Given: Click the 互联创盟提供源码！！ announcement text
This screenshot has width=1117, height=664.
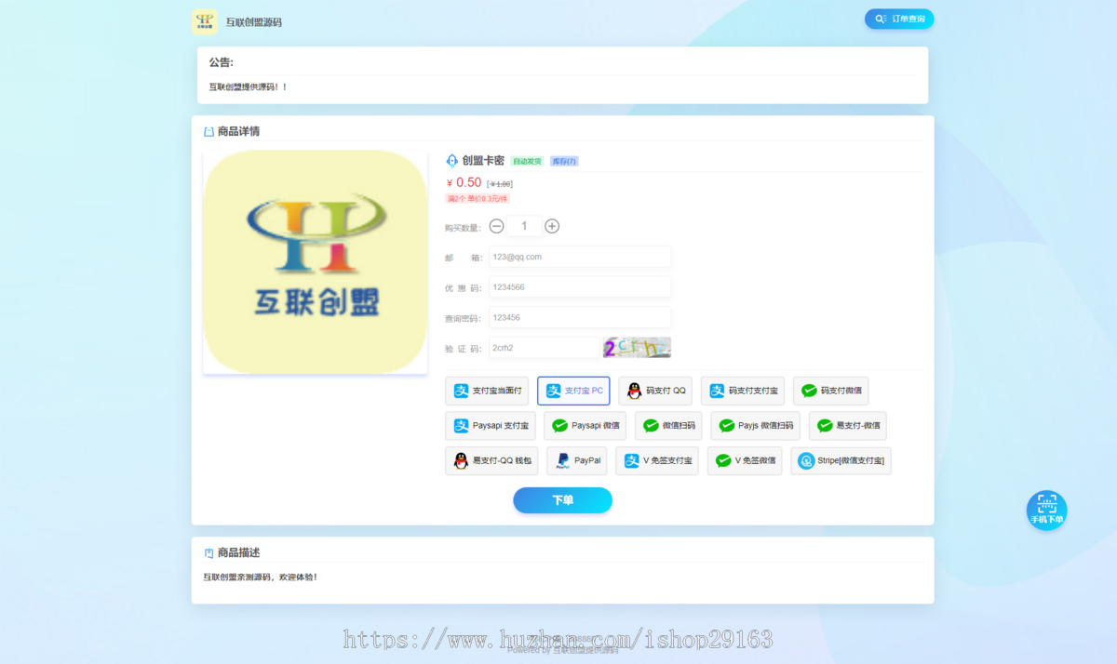Looking at the screenshot, I should pyautogui.click(x=248, y=86).
